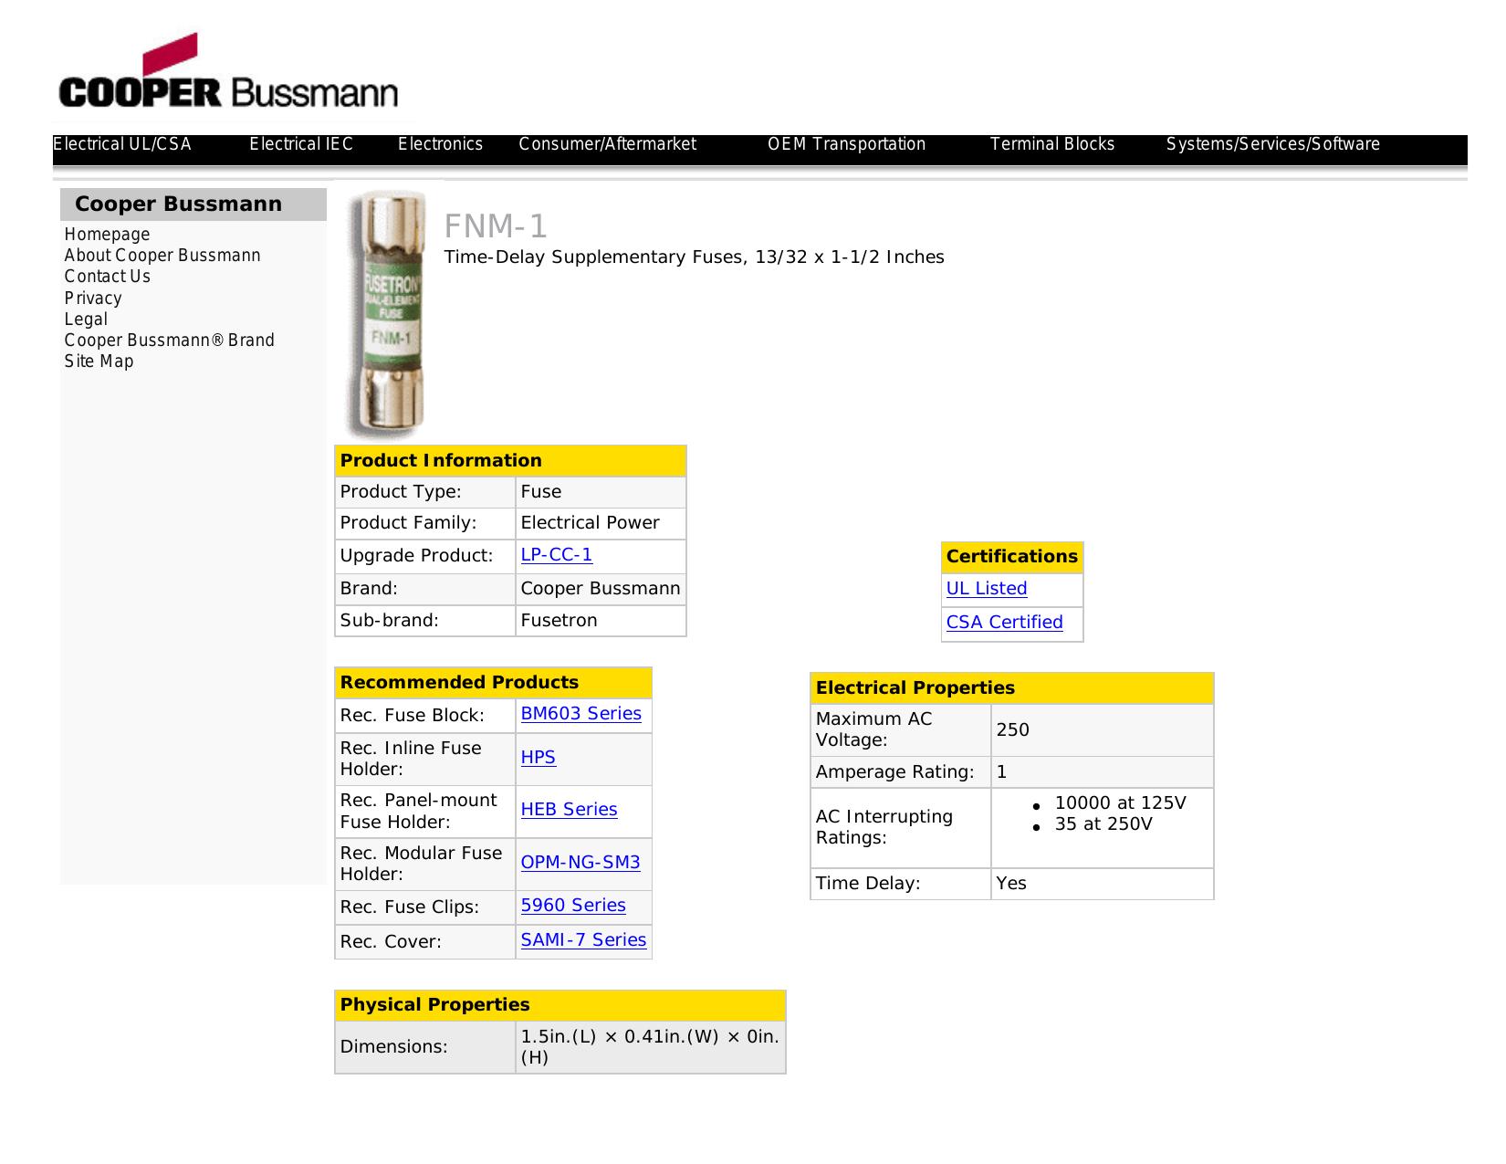
Task: Click the 'Rec. Fuse Clips:' label
Action: [x=409, y=907]
